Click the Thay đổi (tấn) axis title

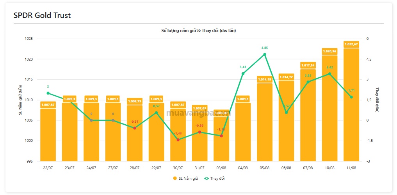[377, 100]
